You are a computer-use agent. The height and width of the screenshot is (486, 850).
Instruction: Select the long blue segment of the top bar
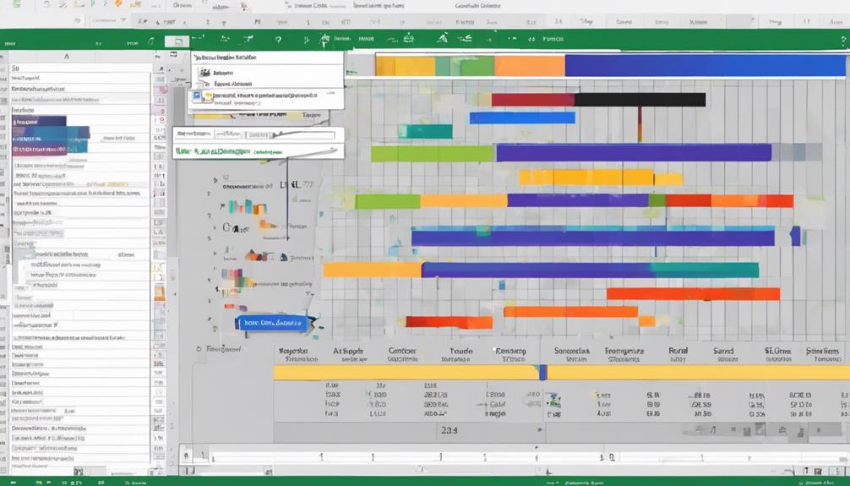[706, 66]
